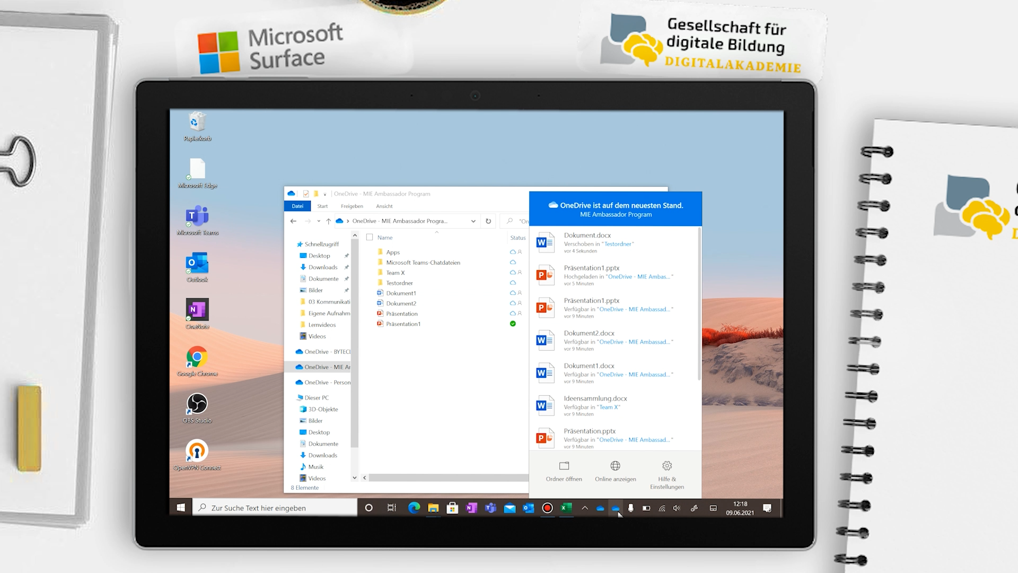Select the Microsoft Teams-Chatdateien folder

click(x=423, y=263)
